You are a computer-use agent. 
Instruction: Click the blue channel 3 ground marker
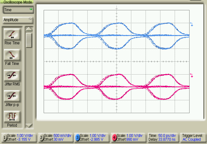[191, 24]
